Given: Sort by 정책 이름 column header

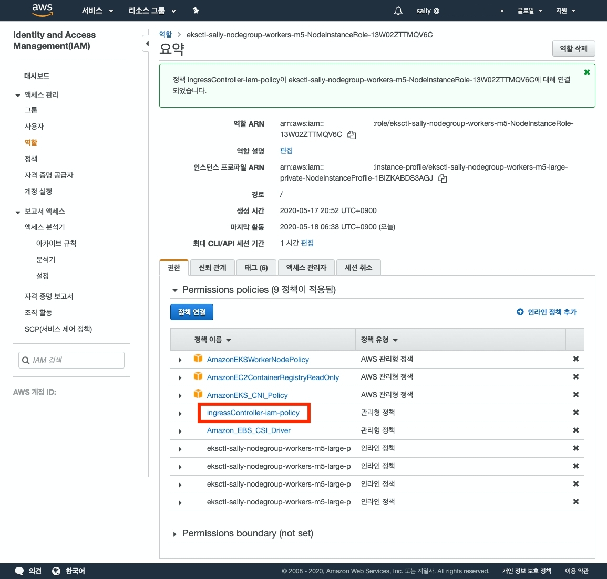Looking at the screenshot, I should (x=212, y=340).
